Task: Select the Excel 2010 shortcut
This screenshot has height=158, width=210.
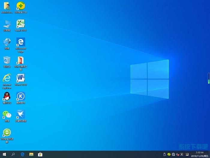Action: coord(20,24)
